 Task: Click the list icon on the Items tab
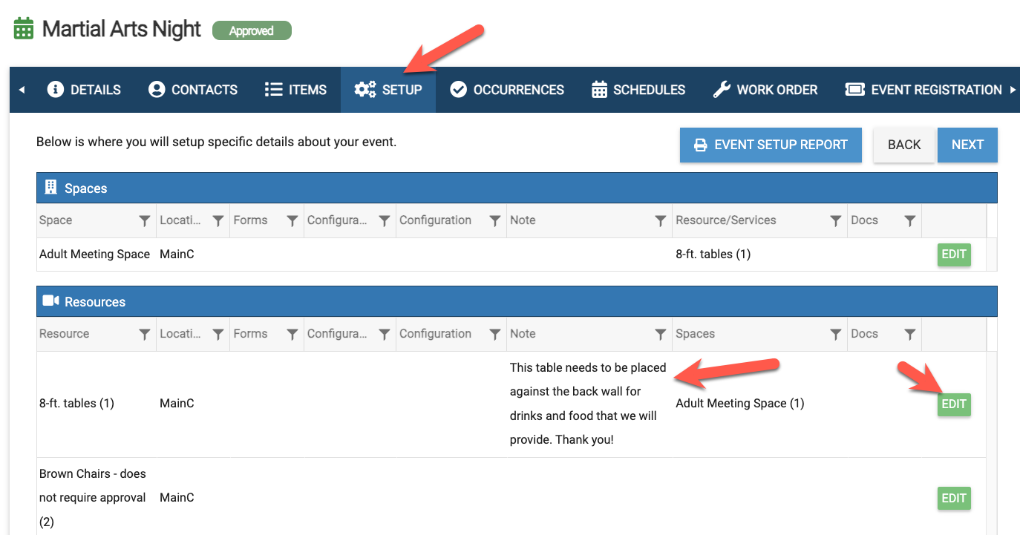[273, 89]
